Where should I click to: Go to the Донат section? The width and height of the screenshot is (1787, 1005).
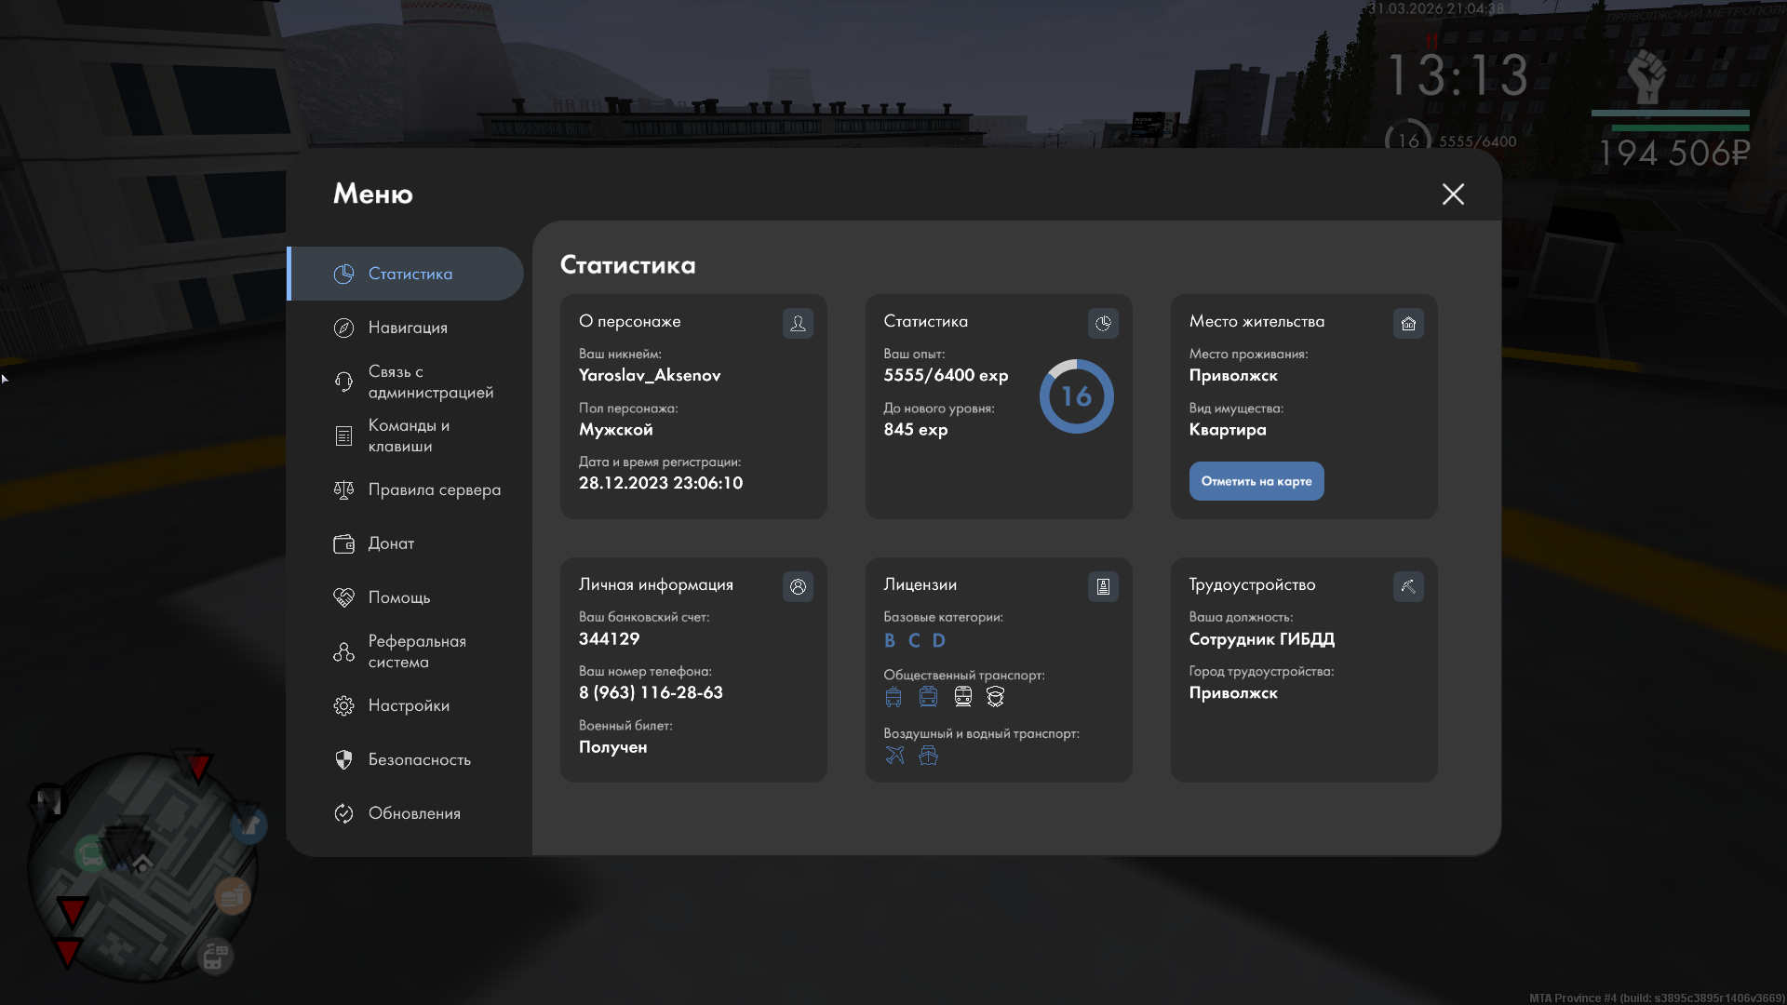coord(391,543)
